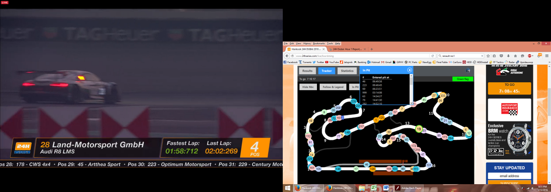This screenshot has width=551, height=192.
Task: Close the In Pit popup
Action: pos(409,70)
